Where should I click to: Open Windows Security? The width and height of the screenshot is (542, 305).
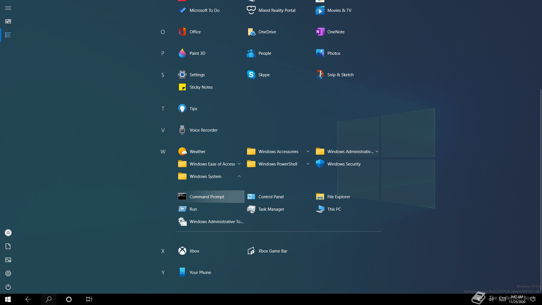click(348, 164)
